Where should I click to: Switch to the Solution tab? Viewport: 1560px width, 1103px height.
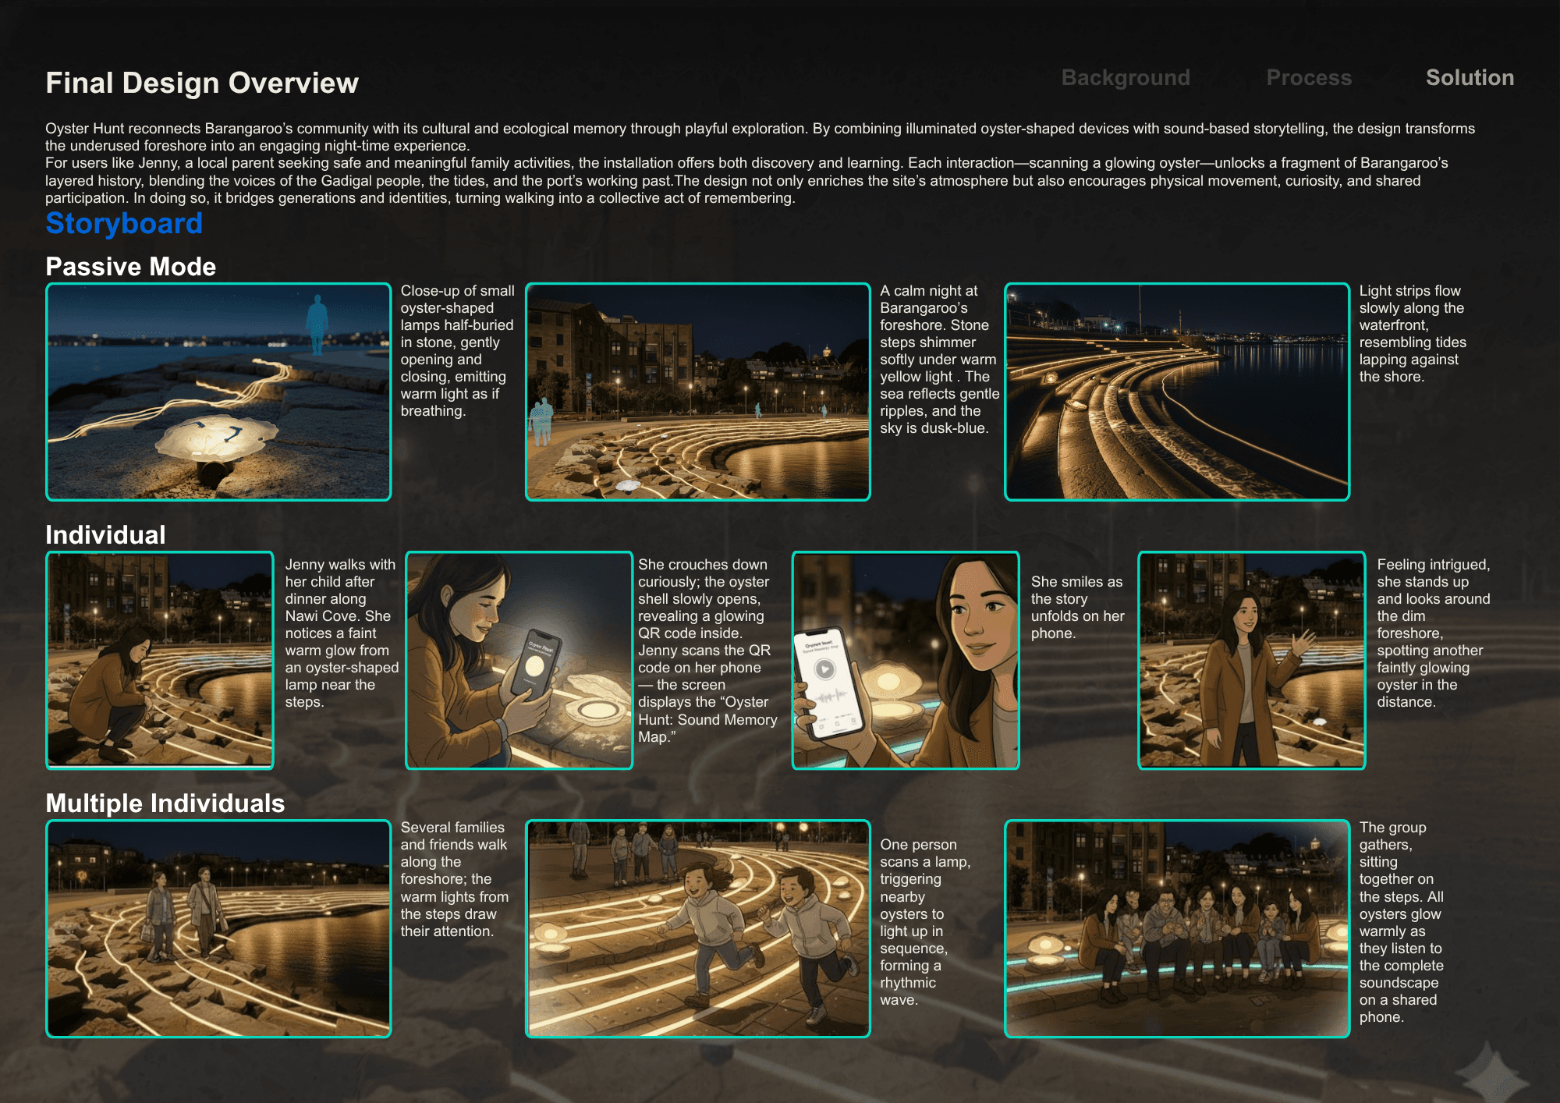1470,78
